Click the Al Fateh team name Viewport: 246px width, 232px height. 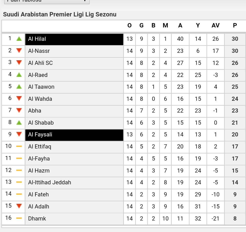point(38,194)
